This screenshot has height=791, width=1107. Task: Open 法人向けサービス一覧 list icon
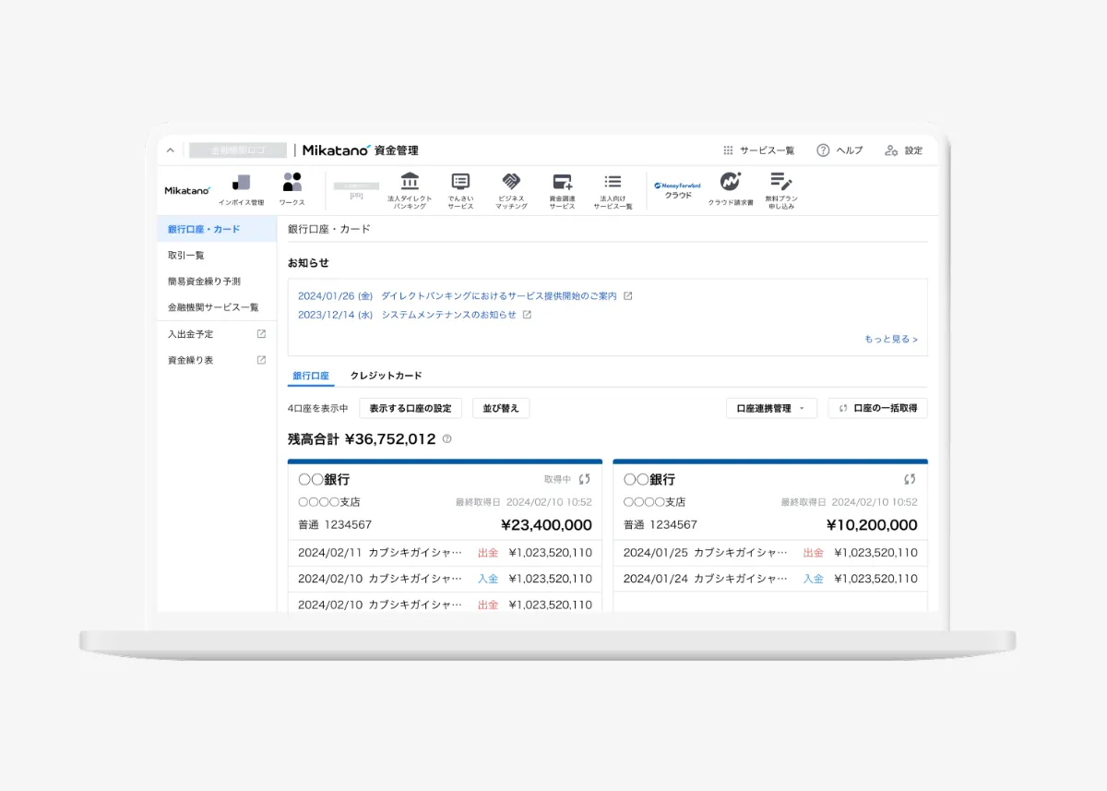pyautogui.click(x=613, y=191)
